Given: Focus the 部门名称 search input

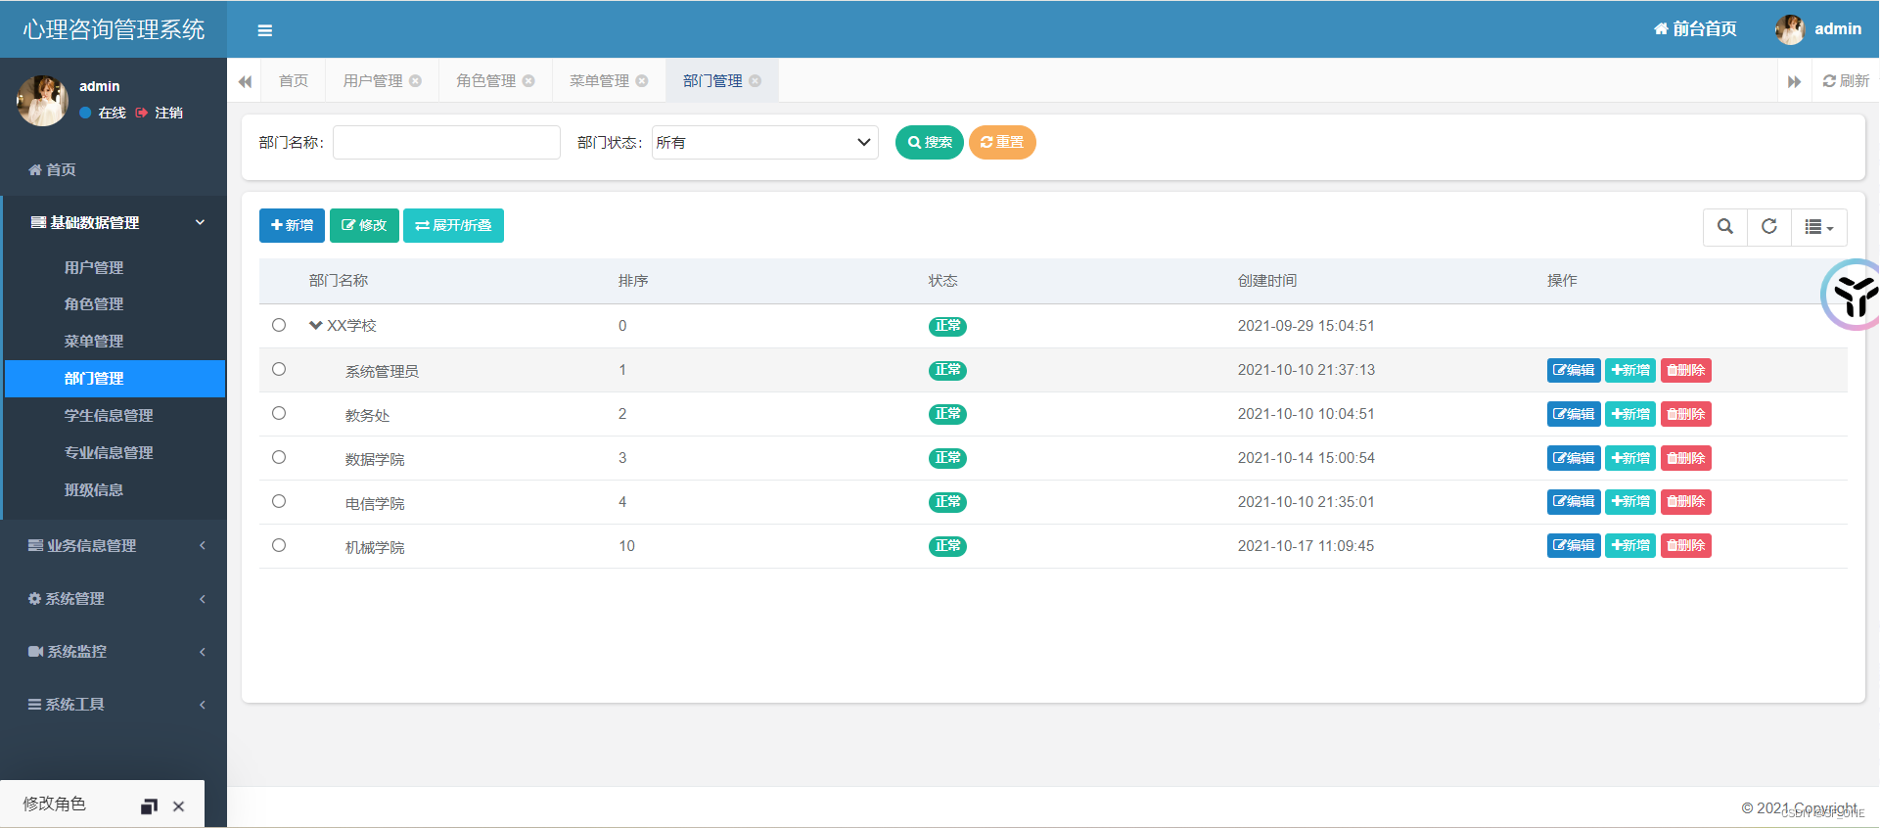Looking at the screenshot, I should tap(446, 143).
